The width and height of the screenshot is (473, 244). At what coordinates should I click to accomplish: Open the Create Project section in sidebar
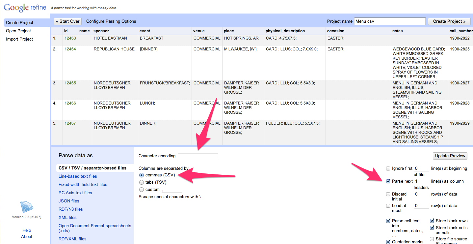click(x=27, y=23)
